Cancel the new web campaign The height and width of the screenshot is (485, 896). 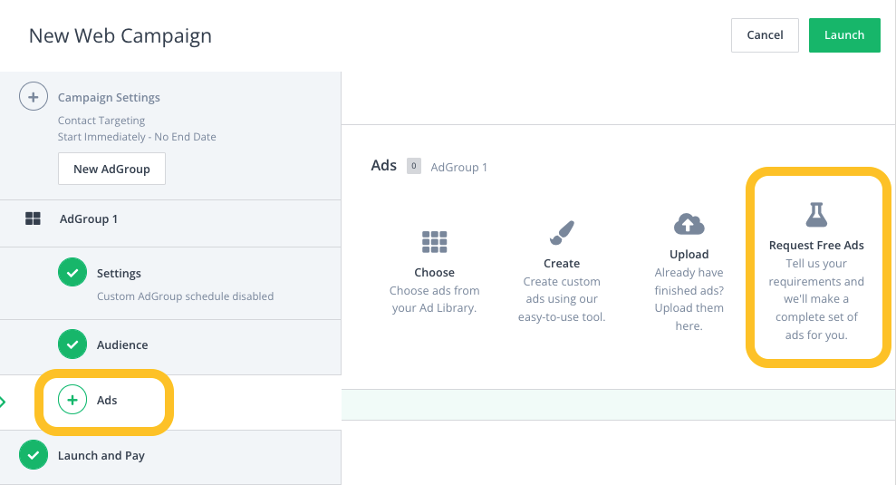pos(765,34)
